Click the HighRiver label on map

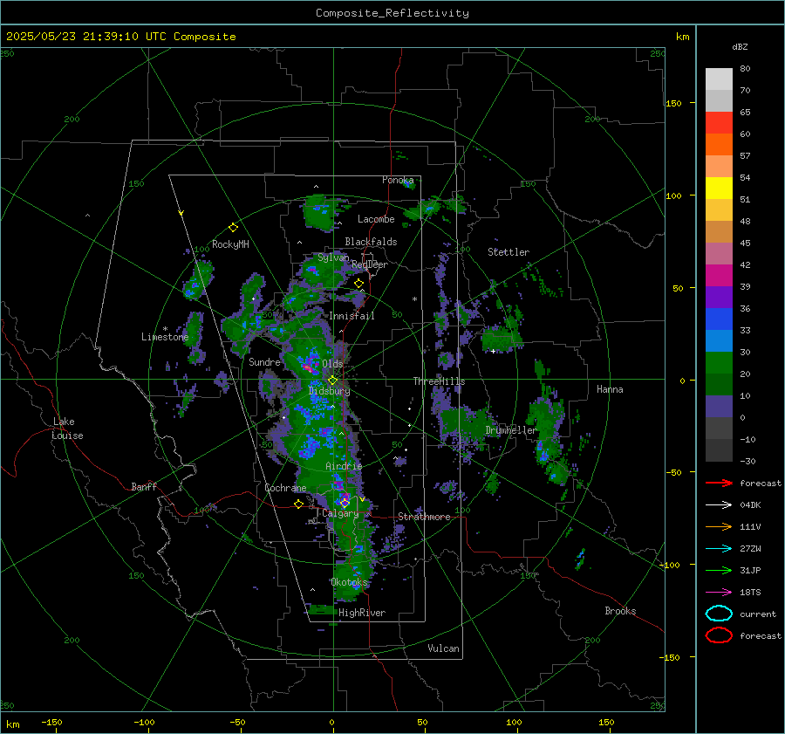click(362, 613)
